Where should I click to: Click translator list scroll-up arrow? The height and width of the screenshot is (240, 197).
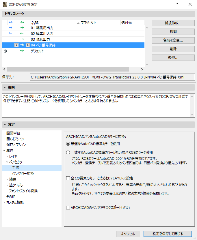(x=147, y=28)
